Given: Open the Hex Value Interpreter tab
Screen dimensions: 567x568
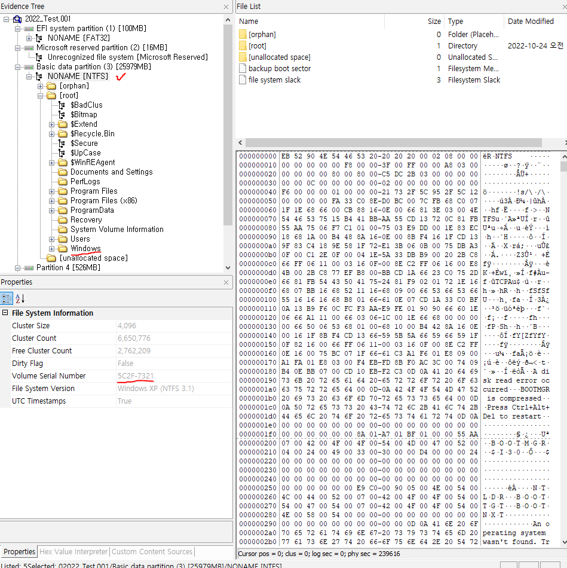Looking at the screenshot, I should click(x=73, y=551).
